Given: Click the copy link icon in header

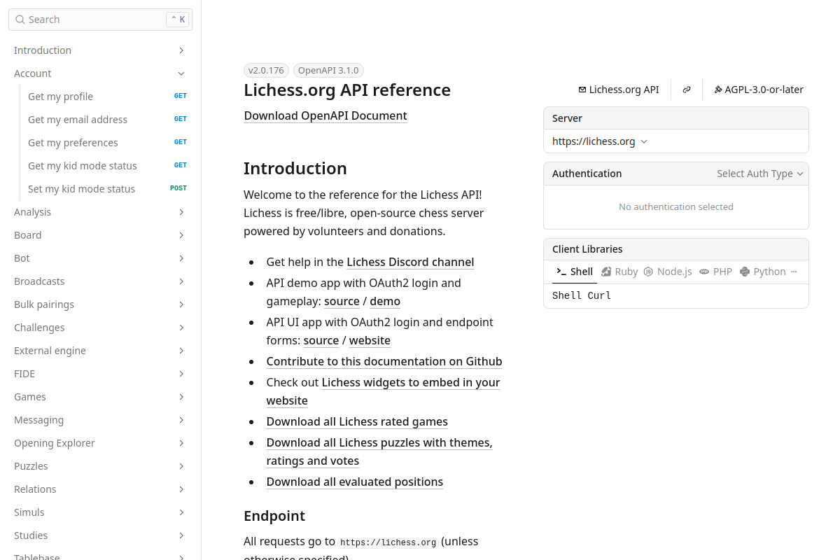Looking at the screenshot, I should [x=687, y=90].
